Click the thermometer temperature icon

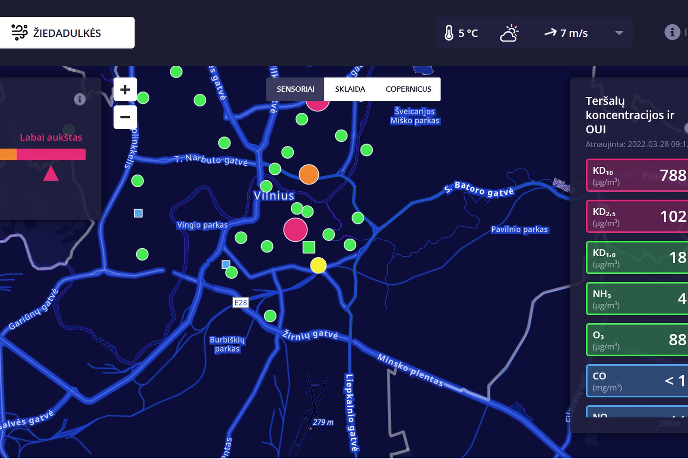[449, 33]
